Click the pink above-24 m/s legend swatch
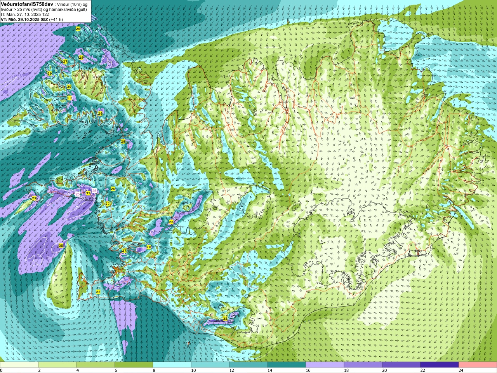Viewport: 497px width, 373px height. 478,365
